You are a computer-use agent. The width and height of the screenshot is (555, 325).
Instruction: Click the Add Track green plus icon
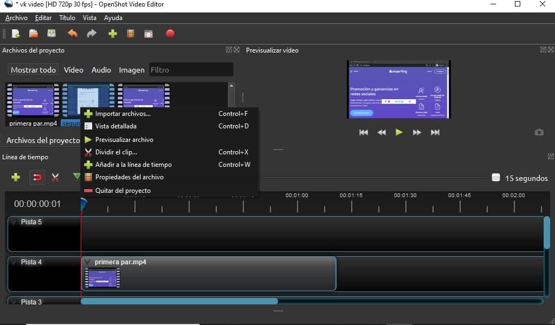click(x=16, y=177)
